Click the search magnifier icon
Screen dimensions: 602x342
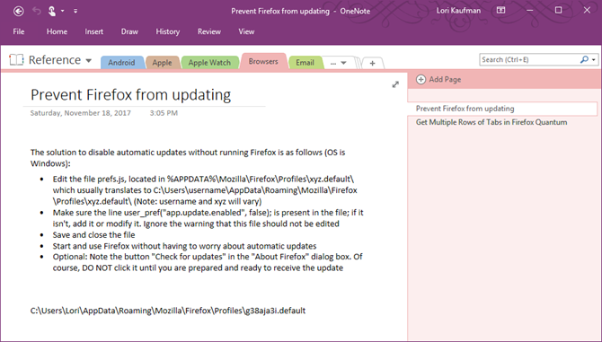[x=584, y=60]
